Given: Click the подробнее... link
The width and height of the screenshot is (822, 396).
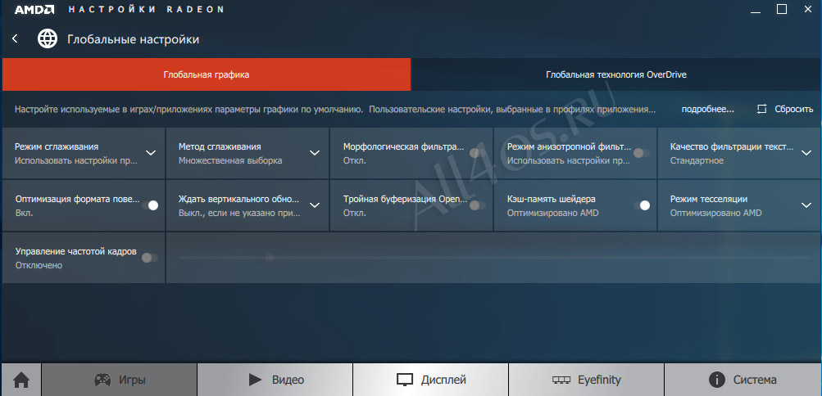Looking at the screenshot, I should [x=708, y=110].
